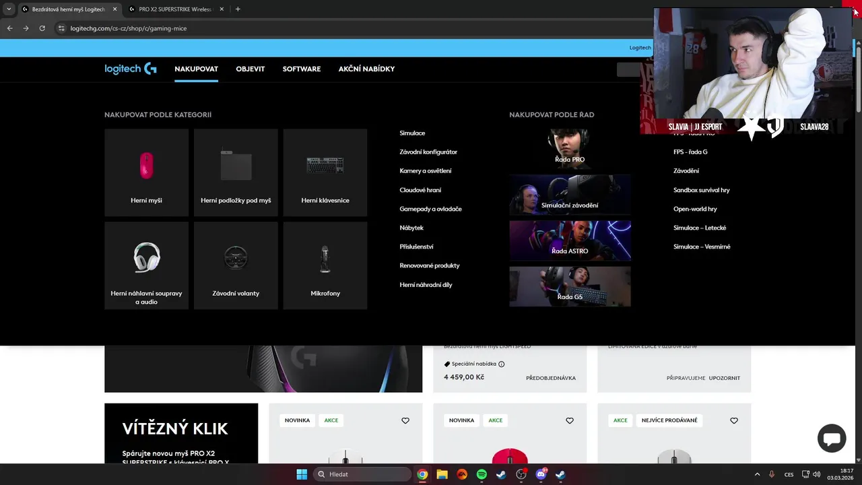Viewport: 862px width, 485px height.
Task: Open the EA app from taskbar
Action: [x=462, y=474]
